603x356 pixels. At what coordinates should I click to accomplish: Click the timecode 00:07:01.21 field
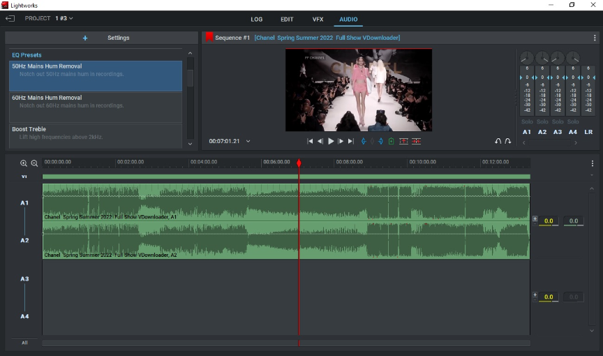224,141
